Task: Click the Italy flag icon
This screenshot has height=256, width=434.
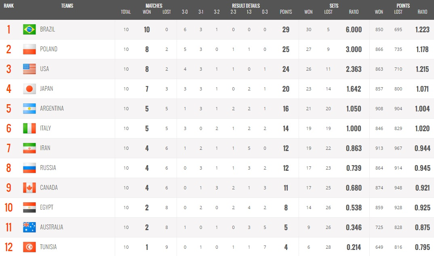Action: tap(29, 128)
